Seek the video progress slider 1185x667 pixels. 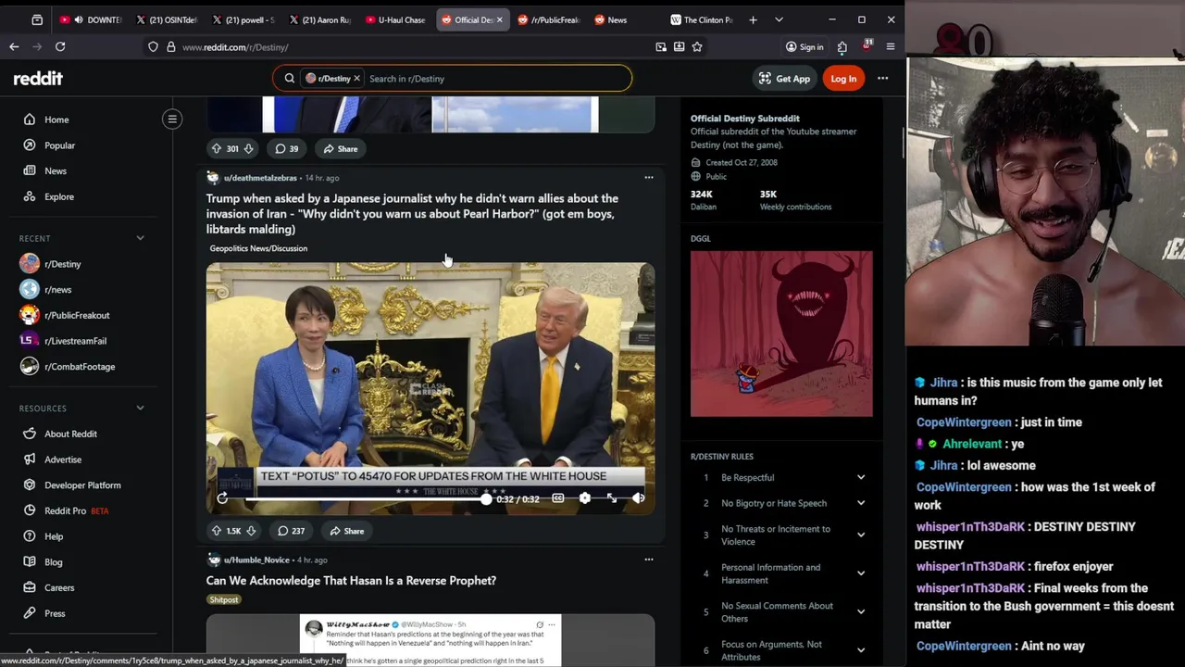368,498
